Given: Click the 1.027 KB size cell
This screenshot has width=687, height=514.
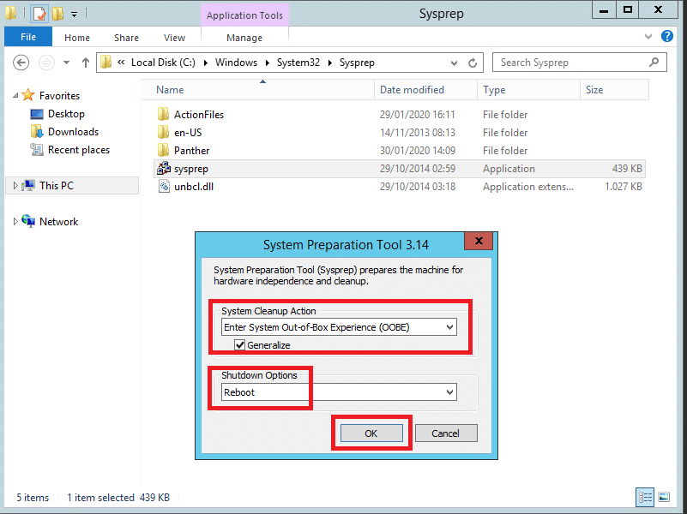Looking at the screenshot, I should pos(623,187).
